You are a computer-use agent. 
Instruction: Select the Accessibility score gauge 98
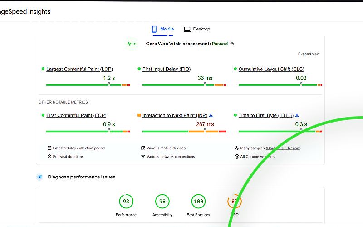click(162, 201)
